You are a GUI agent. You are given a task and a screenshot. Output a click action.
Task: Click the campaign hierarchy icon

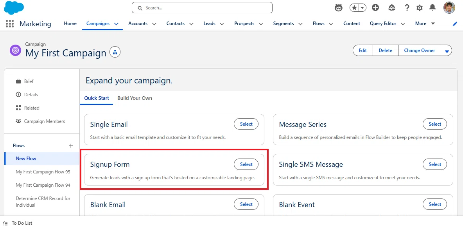coord(115,52)
